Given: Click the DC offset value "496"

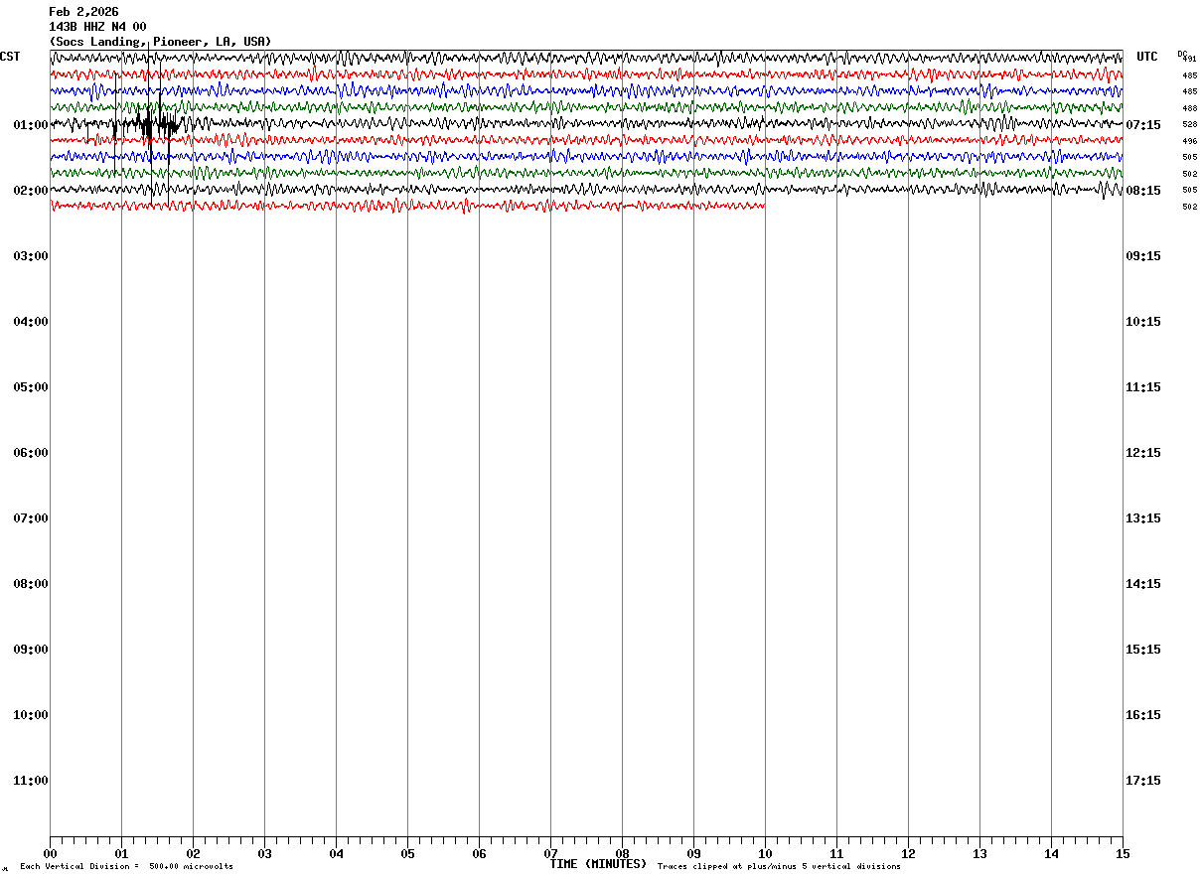Looking at the screenshot, I should coord(1190,141).
